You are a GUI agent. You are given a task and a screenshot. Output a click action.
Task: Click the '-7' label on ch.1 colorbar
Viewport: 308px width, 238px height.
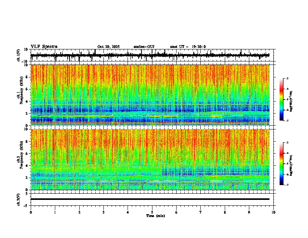tap(287, 121)
